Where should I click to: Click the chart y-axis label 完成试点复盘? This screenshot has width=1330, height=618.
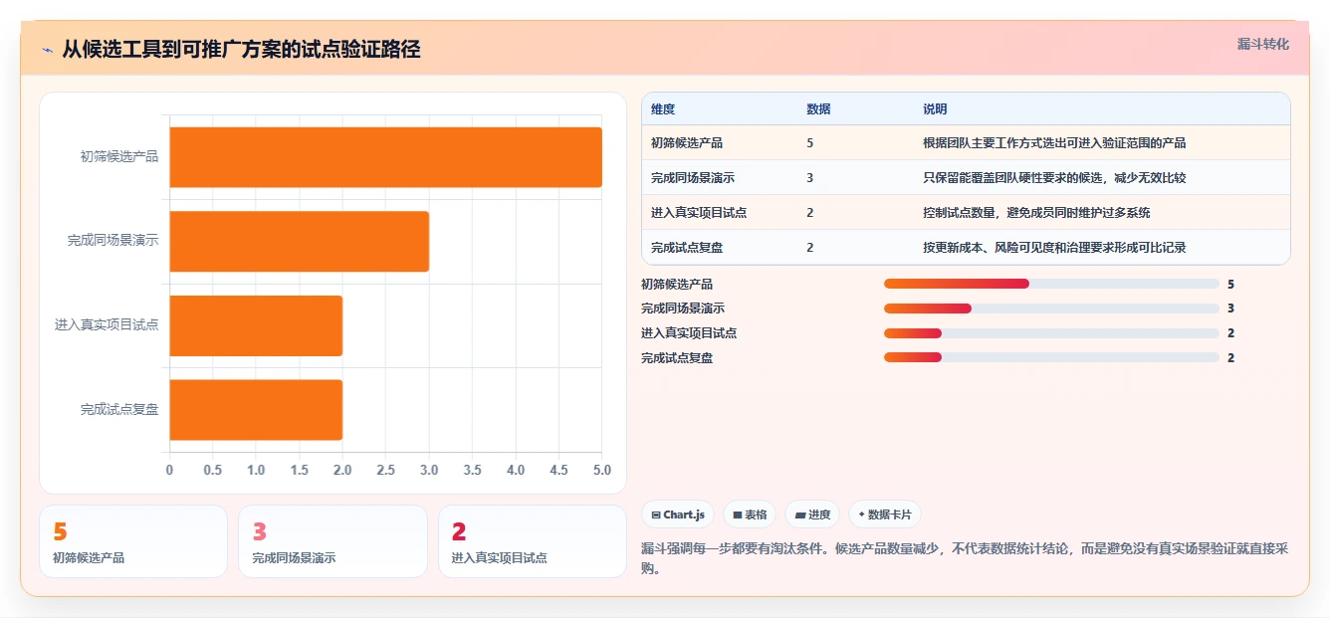(119, 409)
